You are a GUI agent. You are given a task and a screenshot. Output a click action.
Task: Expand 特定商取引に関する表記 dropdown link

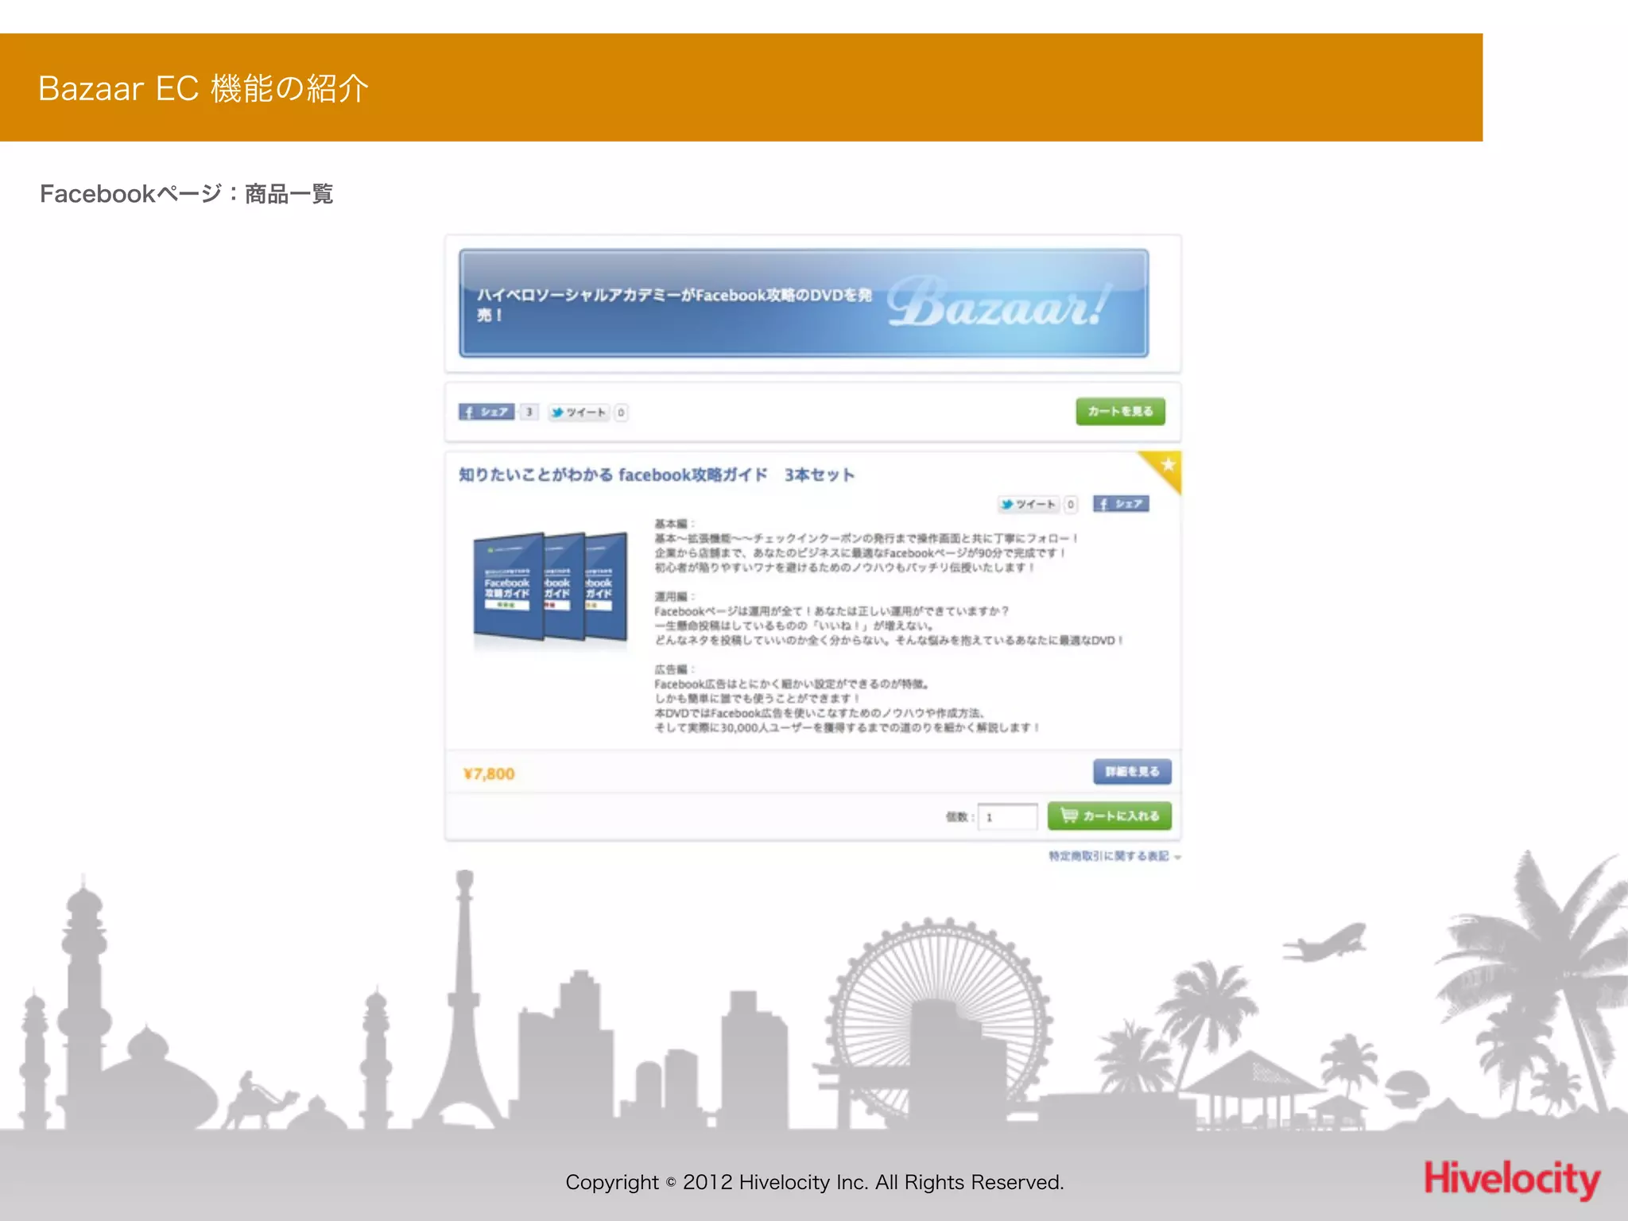pos(1114,856)
